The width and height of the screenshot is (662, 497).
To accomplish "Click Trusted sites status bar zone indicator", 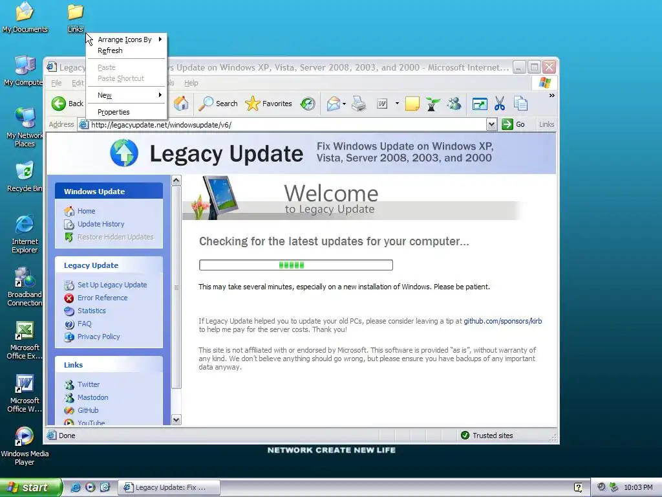I will click(x=487, y=436).
